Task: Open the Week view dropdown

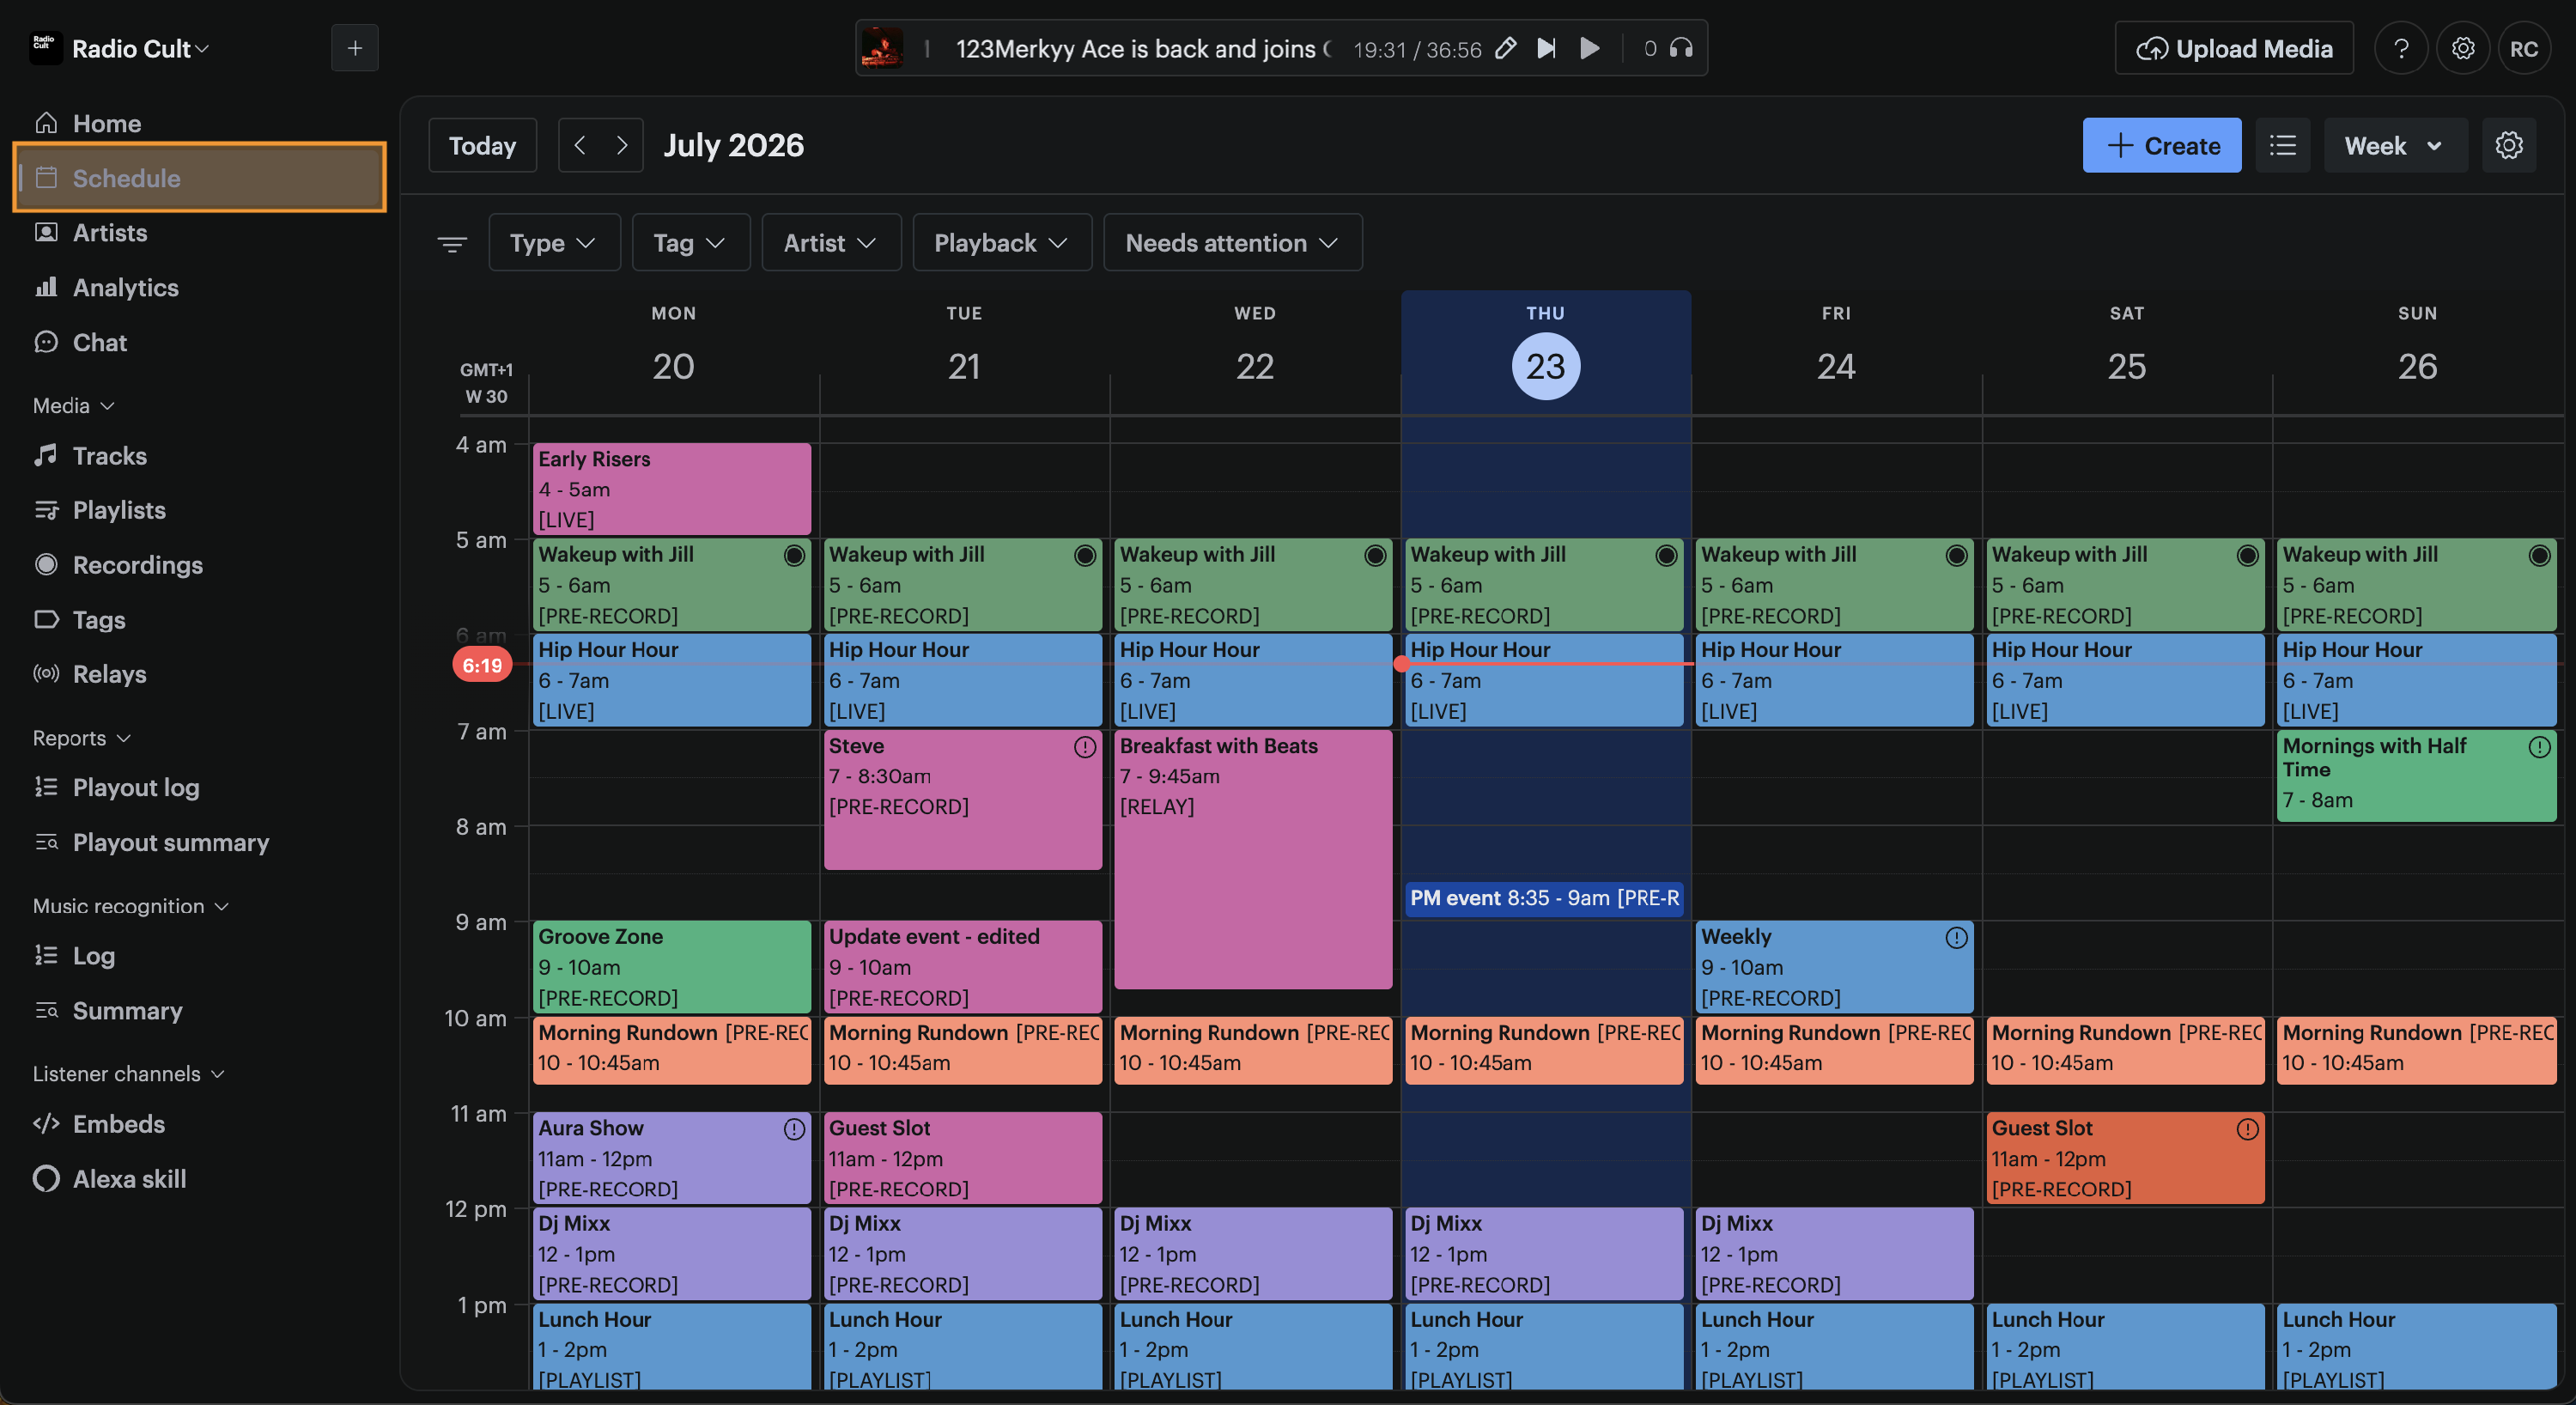Action: (x=2395, y=145)
